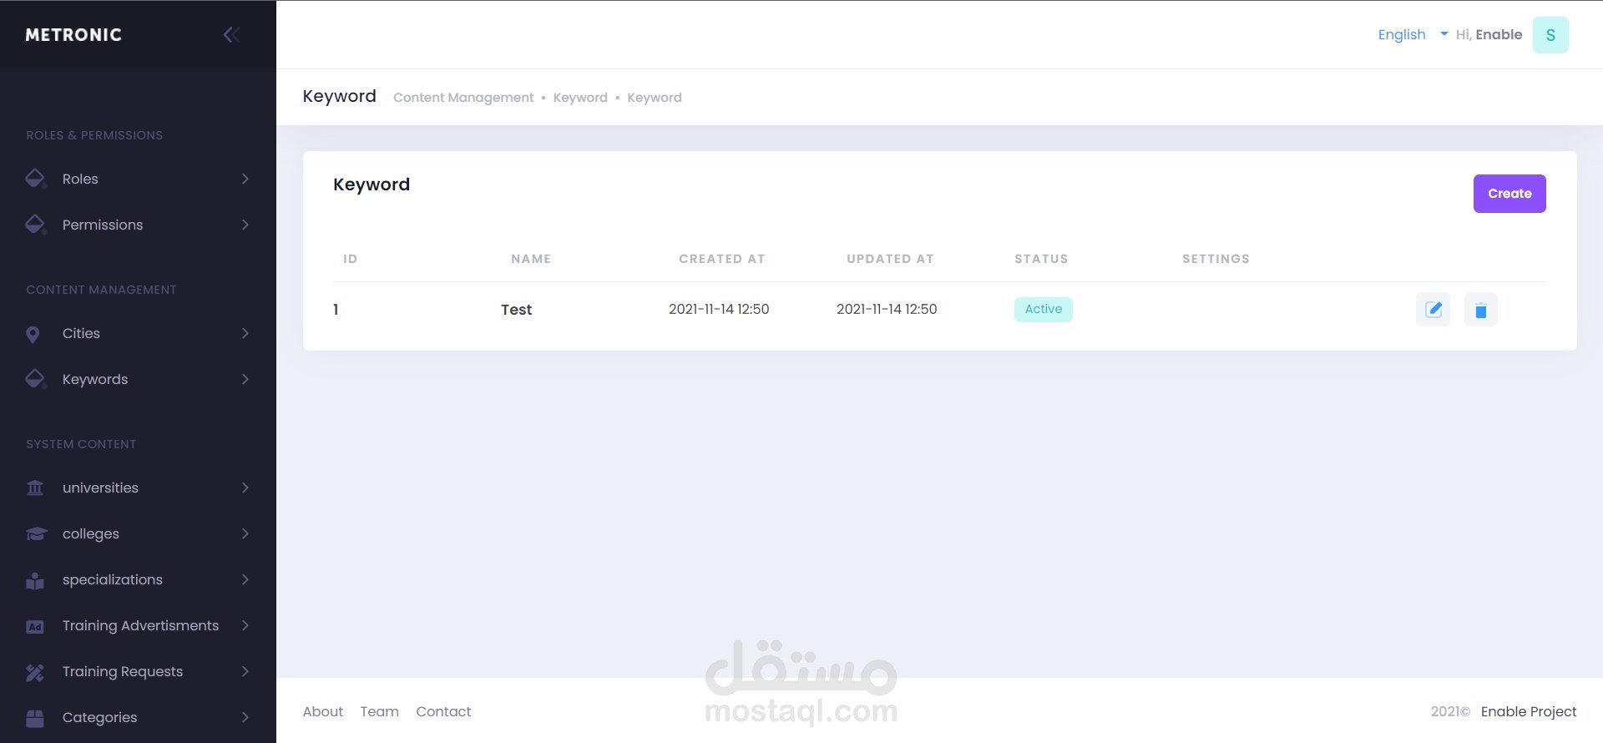This screenshot has width=1603, height=743.
Task: Open the user avatar S
Action: click(1550, 35)
